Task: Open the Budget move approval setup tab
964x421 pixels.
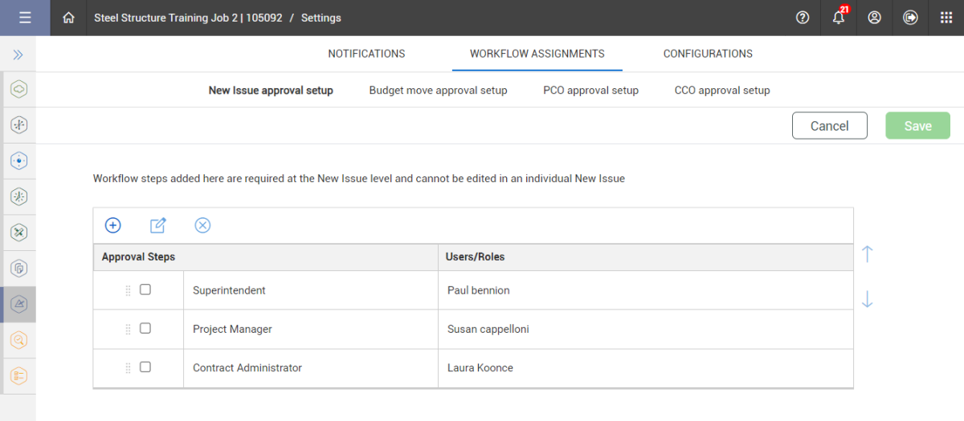Action: pos(438,91)
